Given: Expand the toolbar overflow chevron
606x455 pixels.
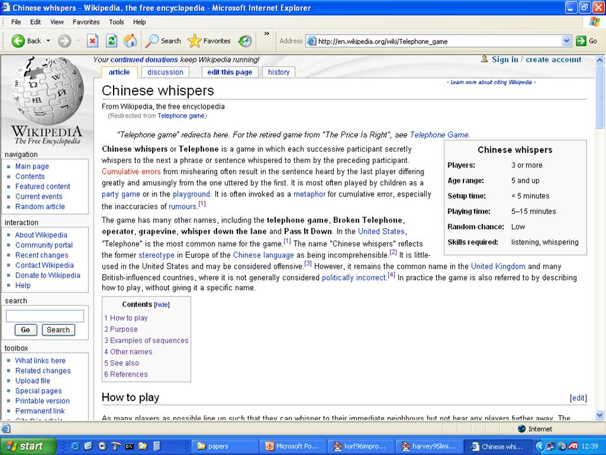Looking at the screenshot, I should pyautogui.click(x=266, y=33).
